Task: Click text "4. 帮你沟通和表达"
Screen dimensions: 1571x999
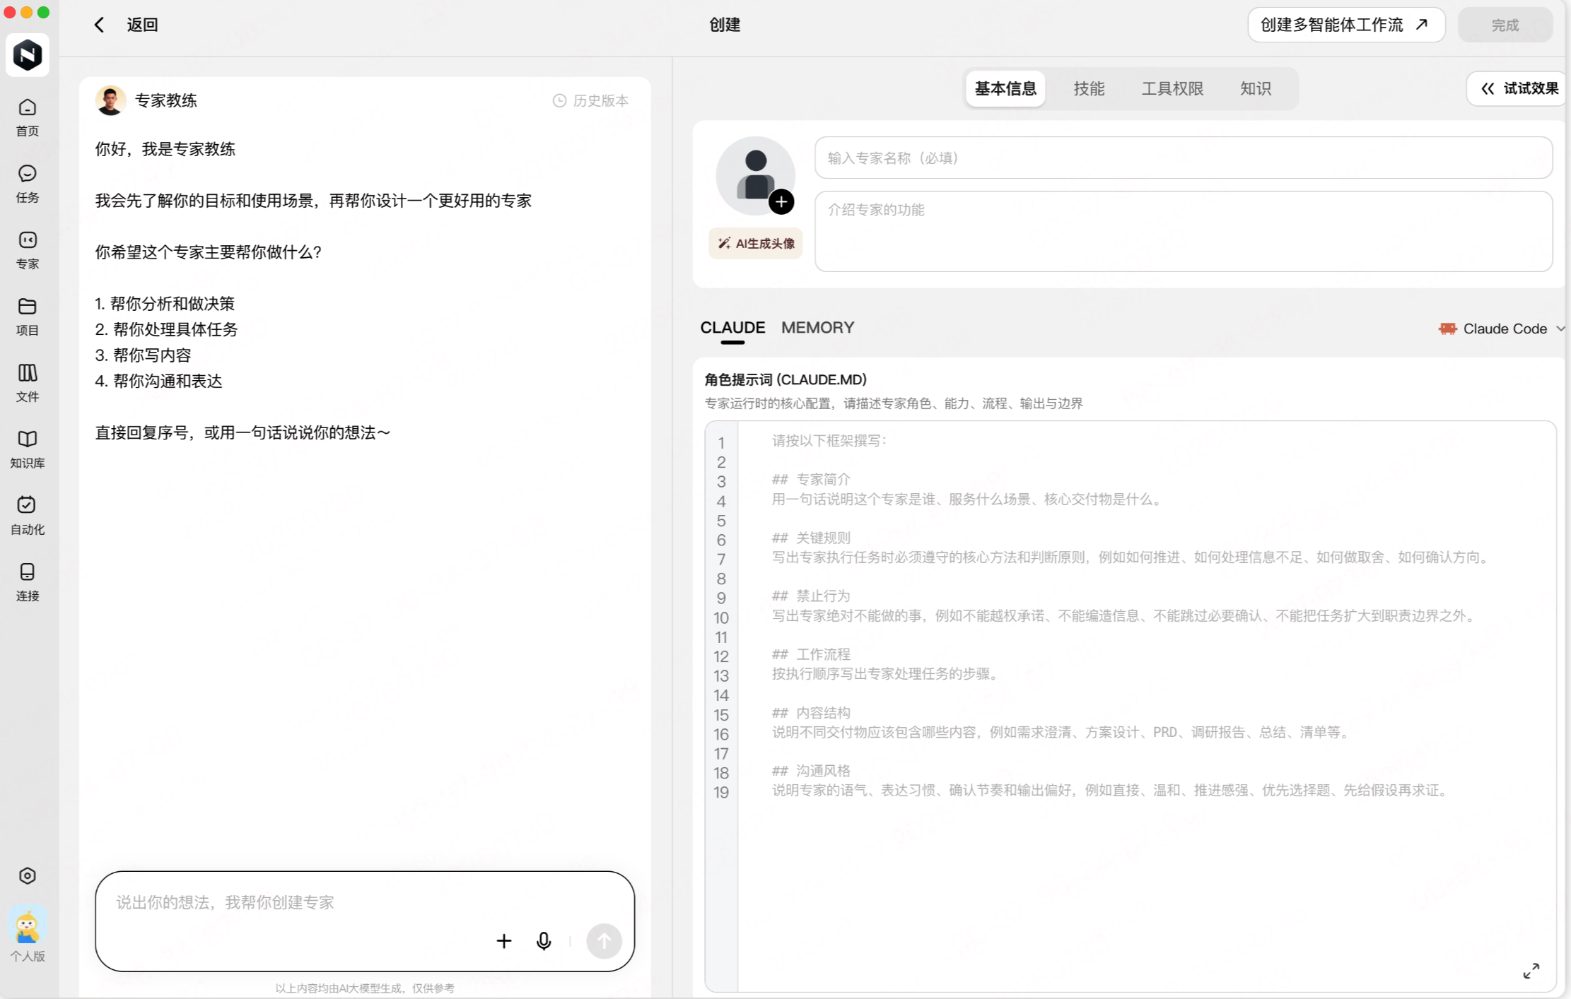Action: click(158, 382)
